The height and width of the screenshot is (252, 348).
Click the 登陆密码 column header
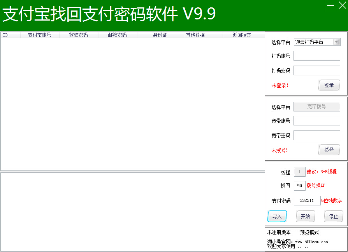click(x=79, y=35)
